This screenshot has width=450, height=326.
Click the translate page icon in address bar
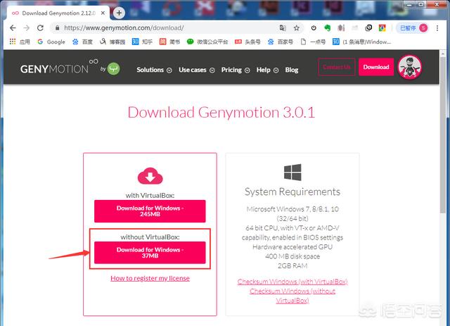(283, 28)
